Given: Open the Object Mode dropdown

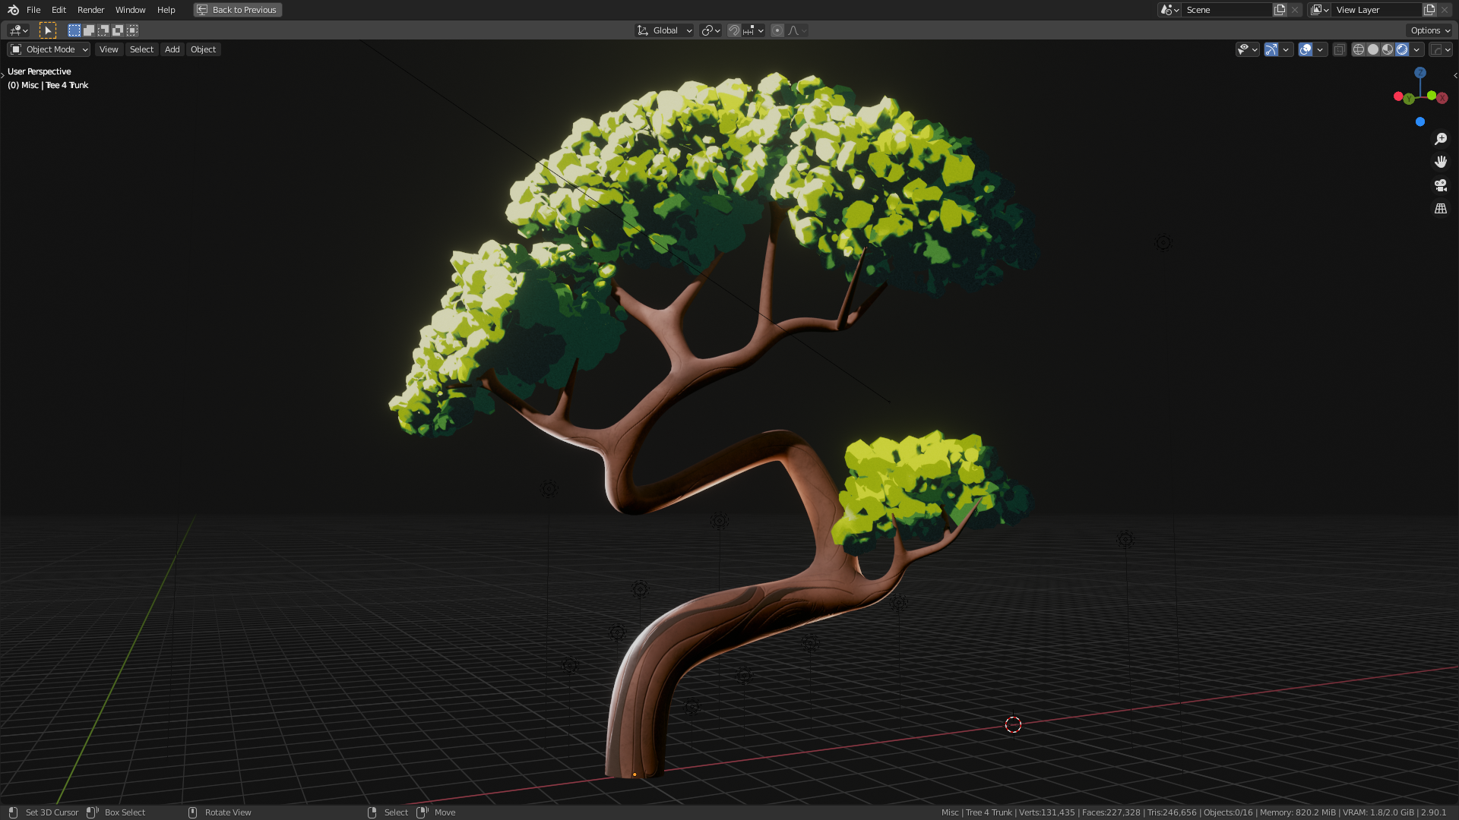Looking at the screenshot, I should (x=49, y=49).
